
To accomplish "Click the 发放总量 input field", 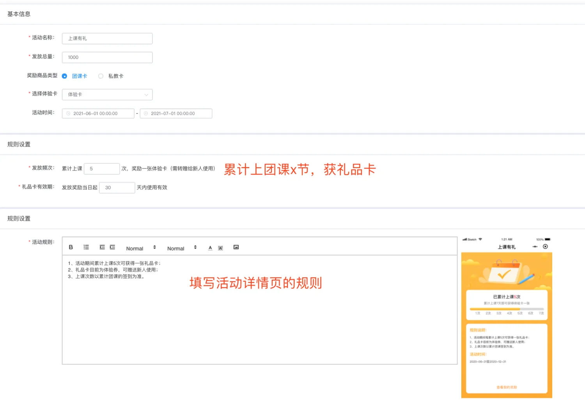I will coord(107,57).
